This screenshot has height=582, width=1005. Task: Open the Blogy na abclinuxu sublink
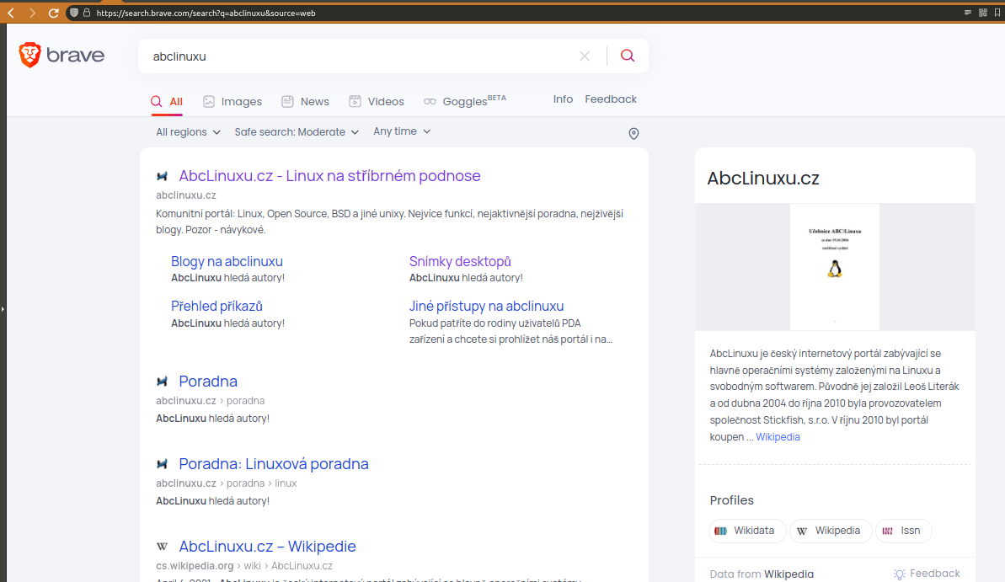click(227, 261)
